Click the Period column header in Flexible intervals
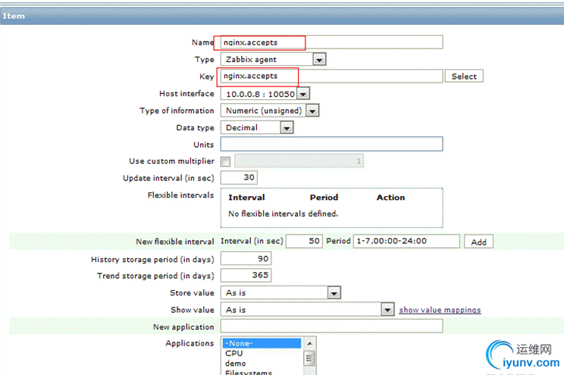This screenshot has width=564, height=375. coord(324,198)
